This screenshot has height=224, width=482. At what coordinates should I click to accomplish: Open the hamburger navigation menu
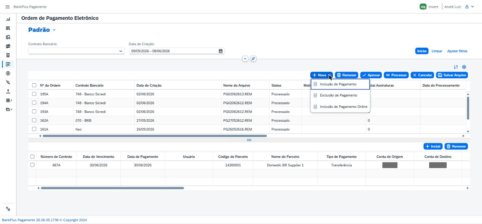[x=8, y=7]
